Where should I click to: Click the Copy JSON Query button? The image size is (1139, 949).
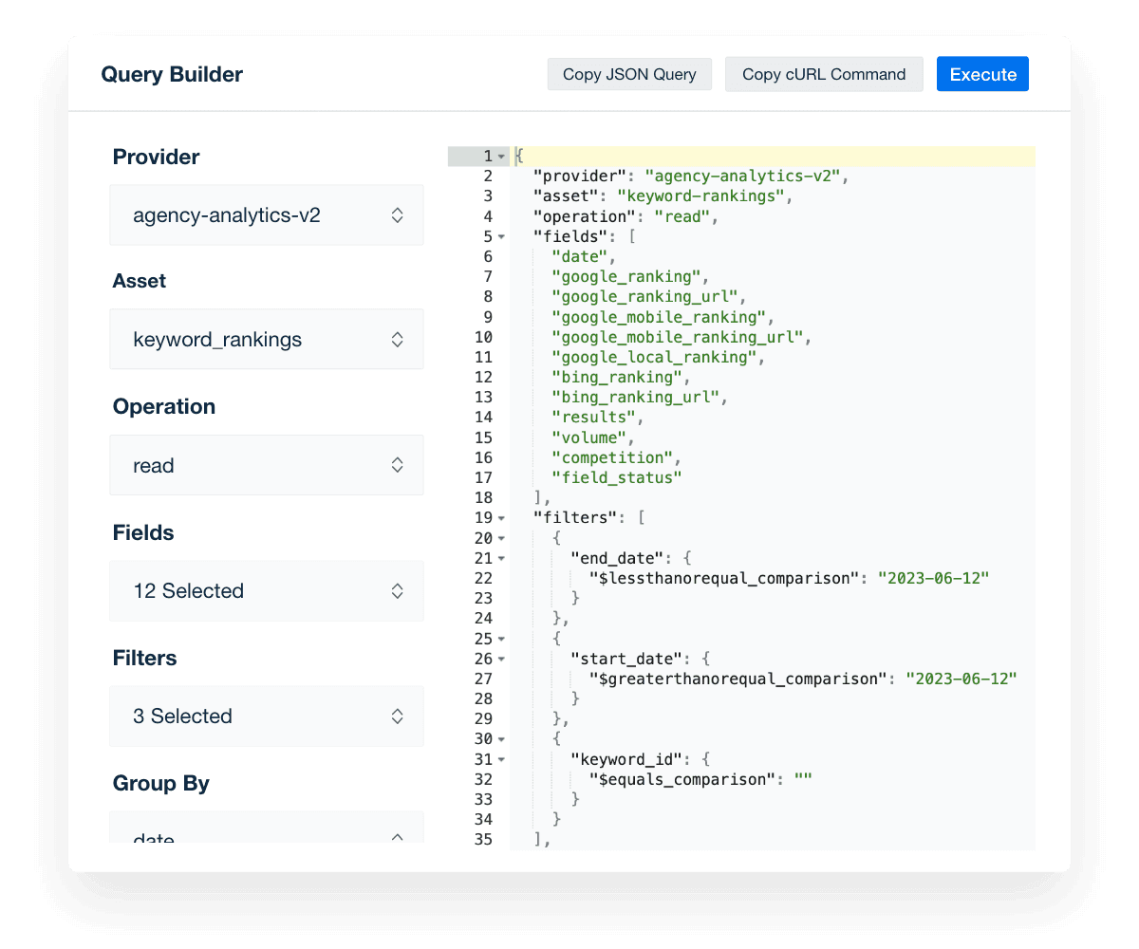[x=629, y=74]
